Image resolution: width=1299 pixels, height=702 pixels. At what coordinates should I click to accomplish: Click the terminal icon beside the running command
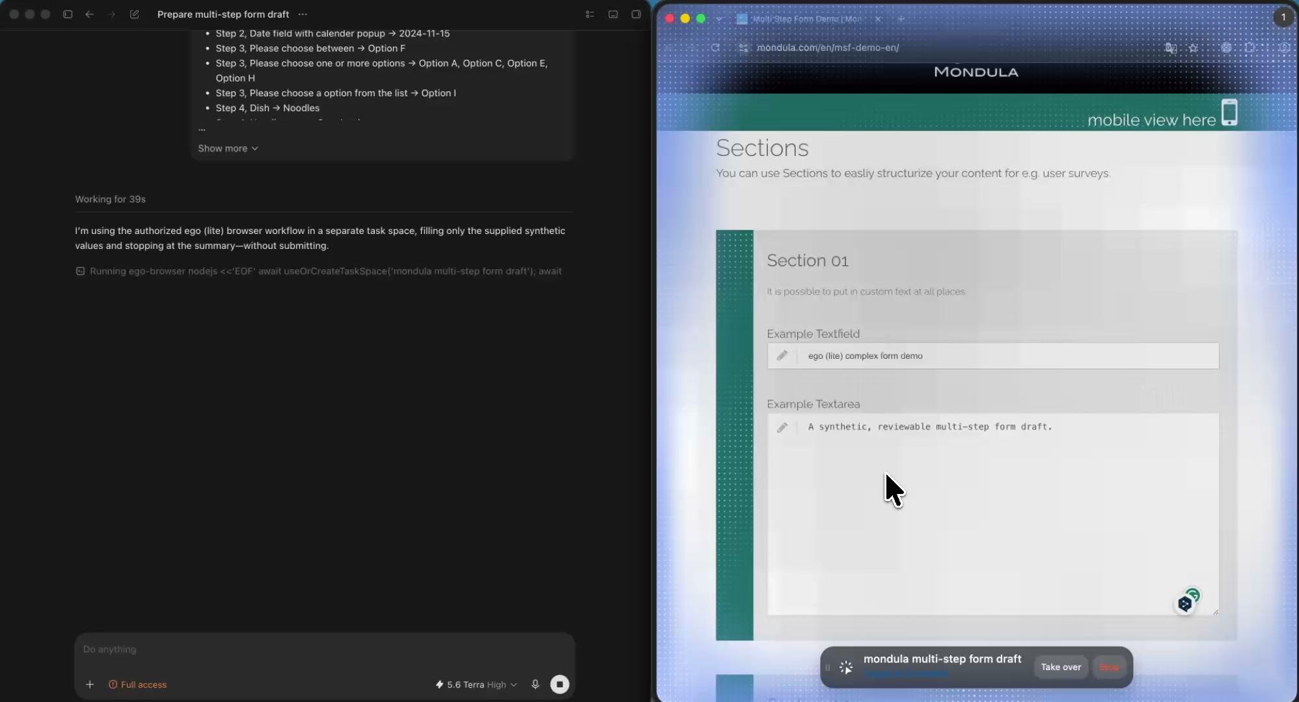[x=80, y=271]
